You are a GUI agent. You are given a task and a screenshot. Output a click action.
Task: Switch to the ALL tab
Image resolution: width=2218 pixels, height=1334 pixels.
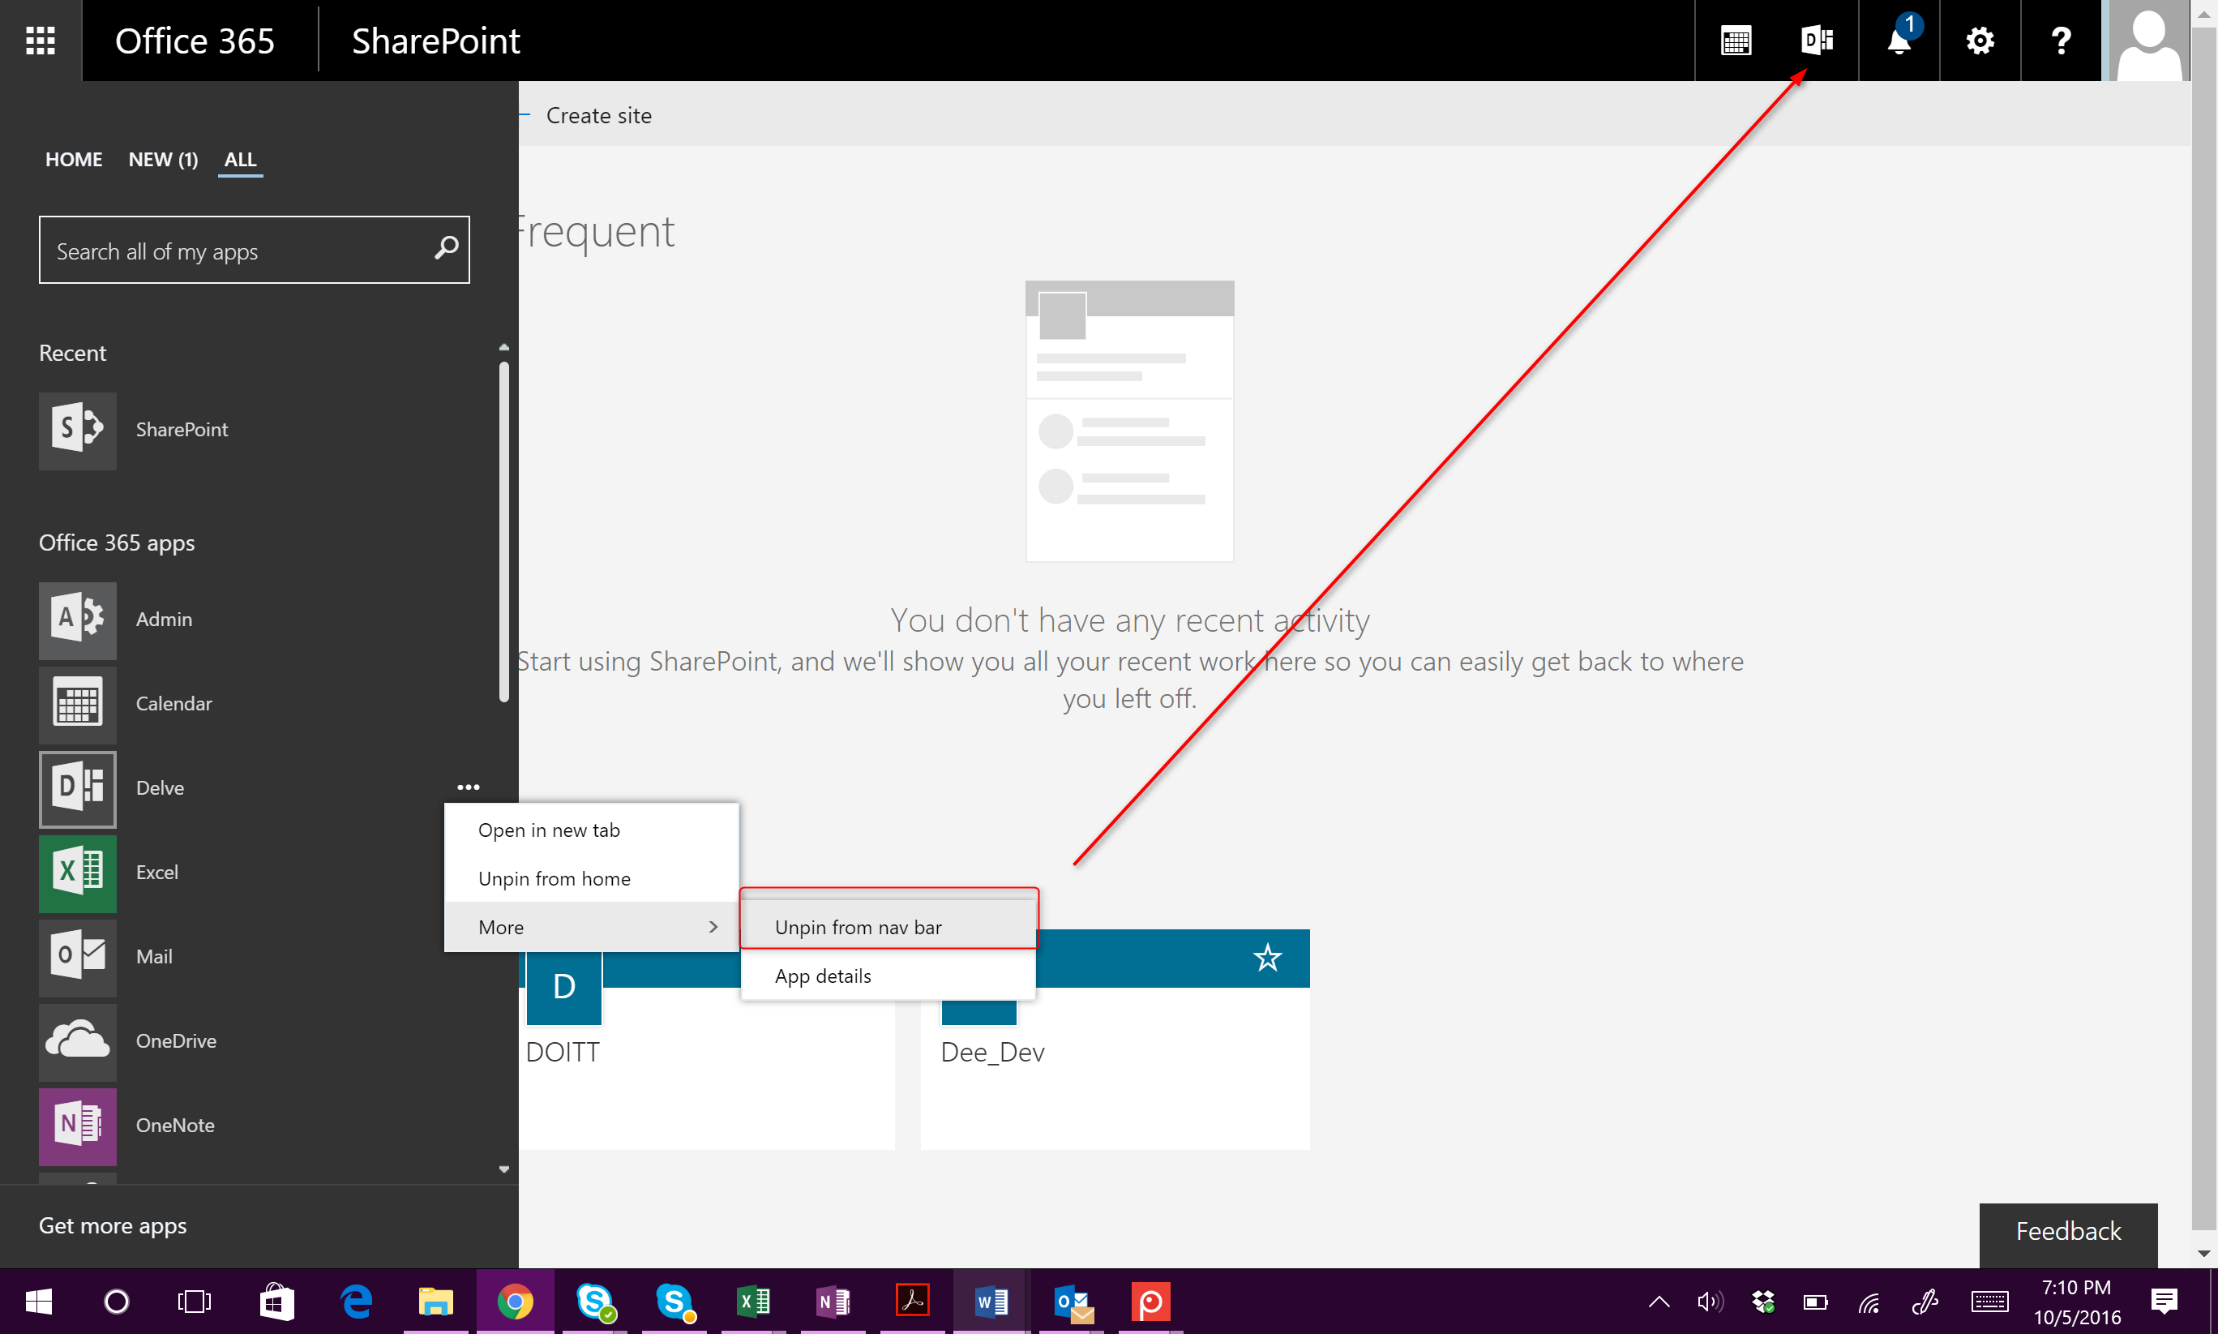click(240, 159)
